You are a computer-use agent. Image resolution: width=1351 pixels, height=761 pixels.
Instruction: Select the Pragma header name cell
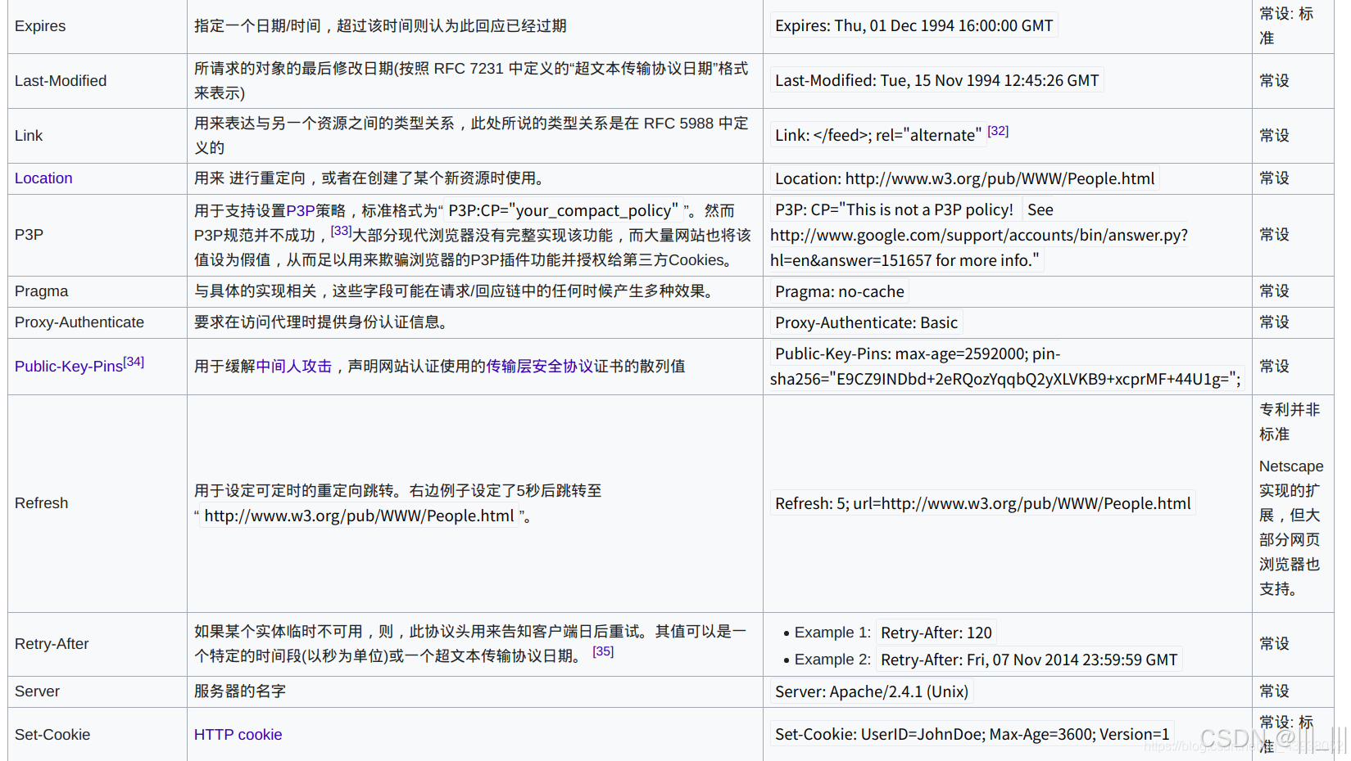pyautogui.click(x=97, y=291)
